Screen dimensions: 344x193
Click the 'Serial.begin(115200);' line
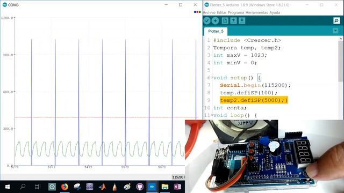(x=255, y=85)
